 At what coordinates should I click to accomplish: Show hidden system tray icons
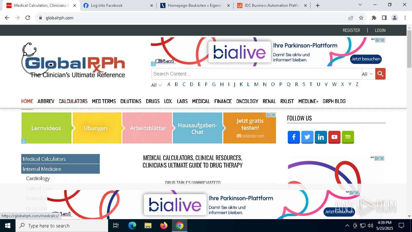tap(347, 226)
